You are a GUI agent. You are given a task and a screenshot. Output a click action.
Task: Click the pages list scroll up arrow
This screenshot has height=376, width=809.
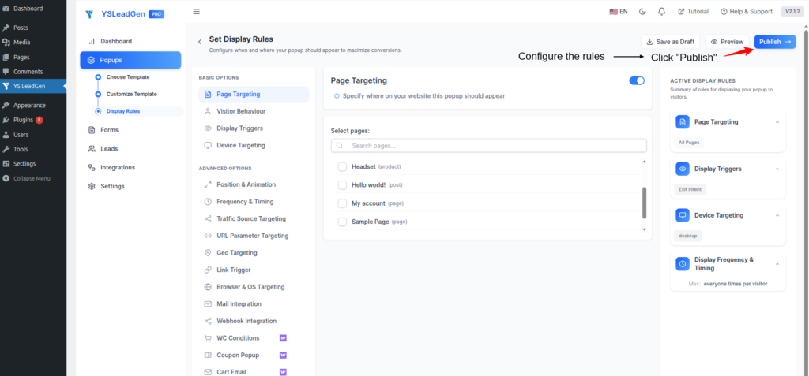644,162
